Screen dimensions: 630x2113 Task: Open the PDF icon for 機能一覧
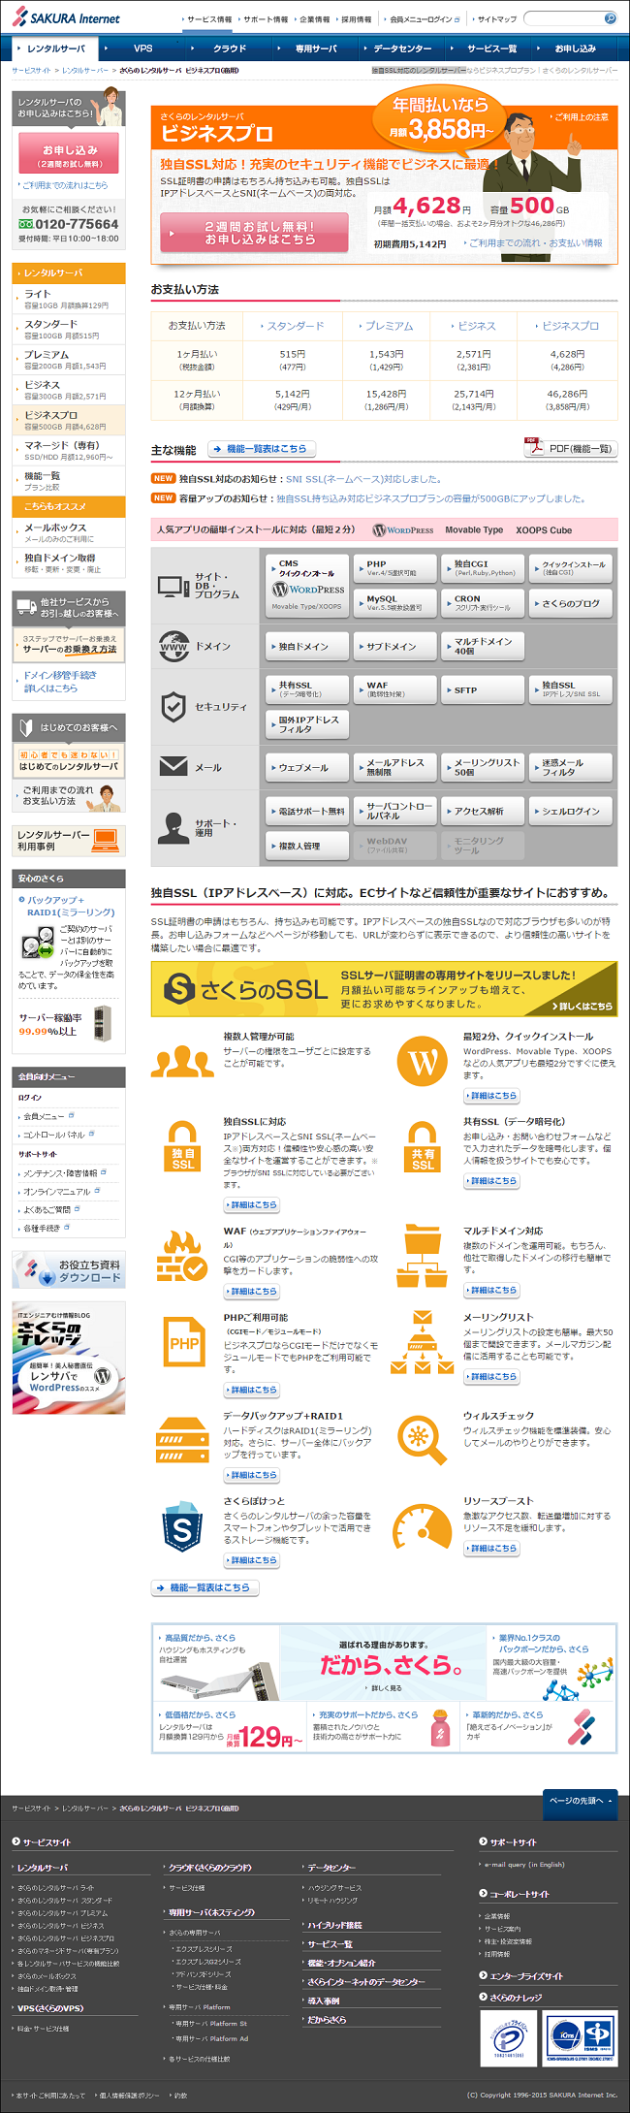533,447
